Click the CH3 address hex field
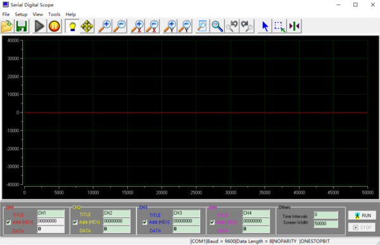380x245 pixels. 186,221
